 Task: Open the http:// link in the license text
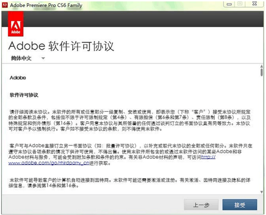tap(208, 157)
